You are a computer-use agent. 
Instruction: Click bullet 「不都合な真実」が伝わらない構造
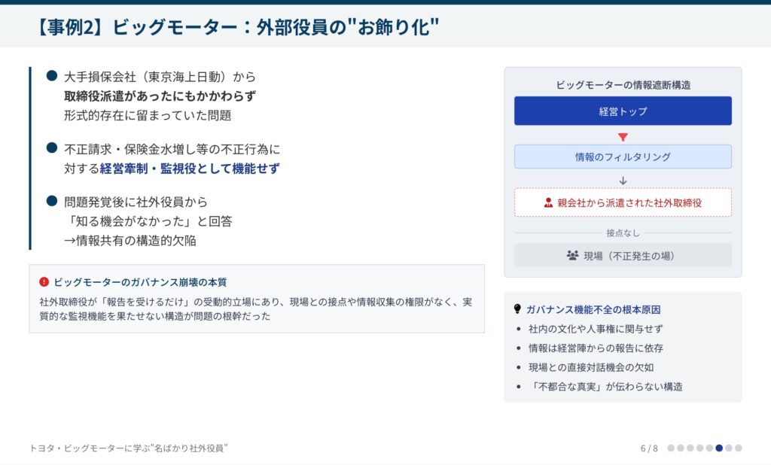[x=605, y=386]
